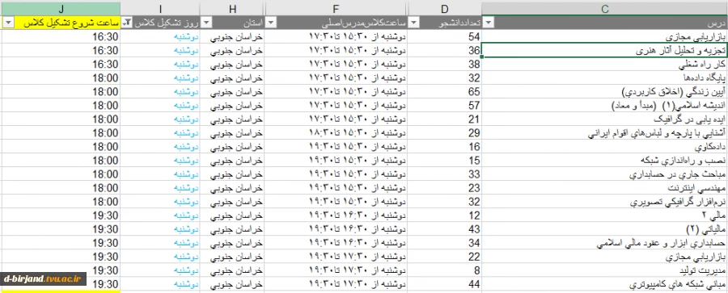Click the course cell مهندسی اینترنت
Screen dimensions: 728x293
605,188
